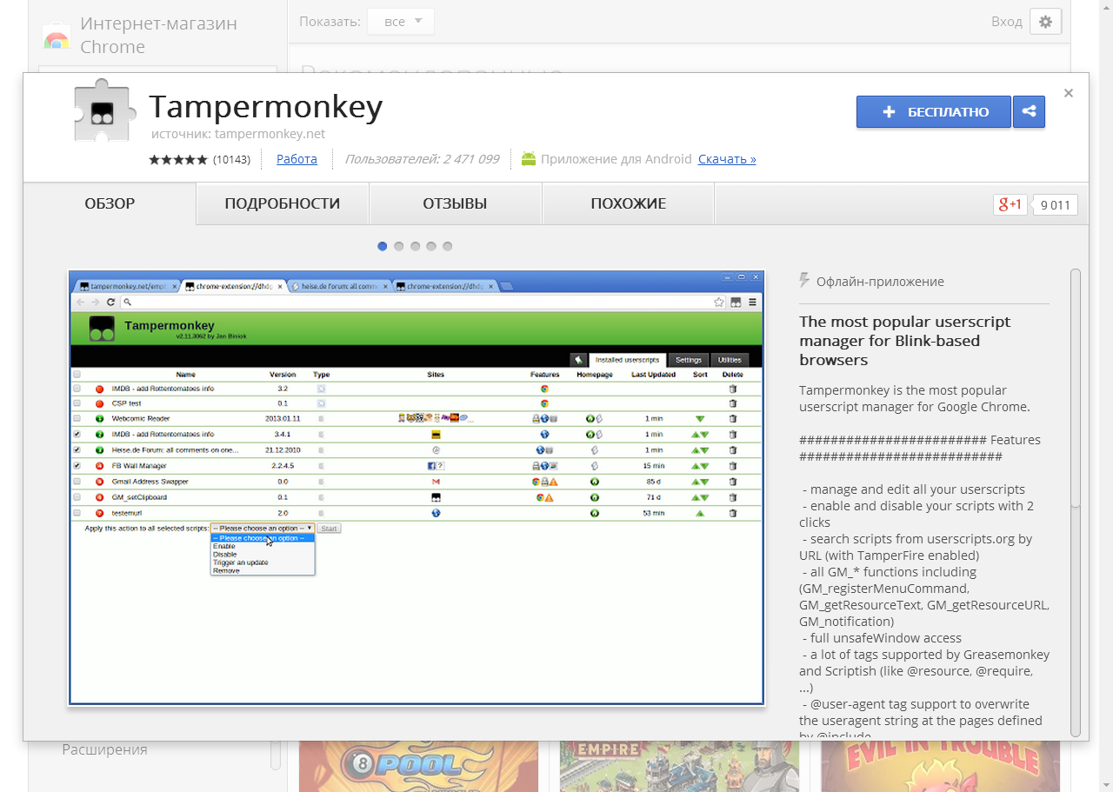This screenshot has width=1113, height=792.
Task: Select the first screenshot carousel dot
Action: point(383,246)
